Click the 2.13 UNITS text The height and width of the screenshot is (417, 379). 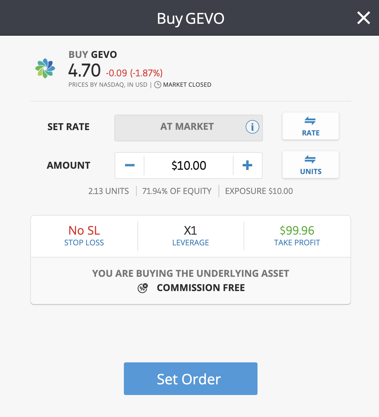coord(109,191)
